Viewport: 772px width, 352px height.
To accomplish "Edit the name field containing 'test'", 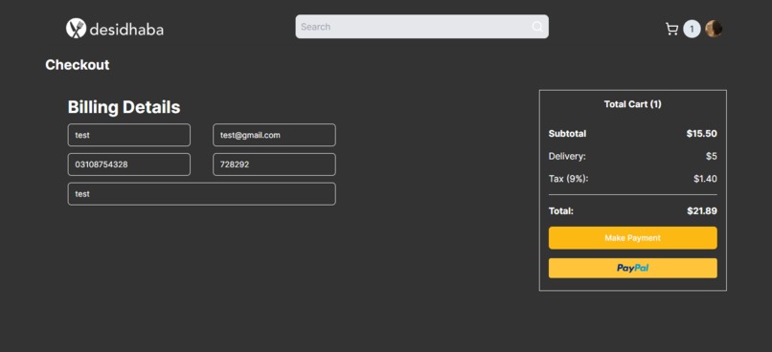I will pos(129,135).
